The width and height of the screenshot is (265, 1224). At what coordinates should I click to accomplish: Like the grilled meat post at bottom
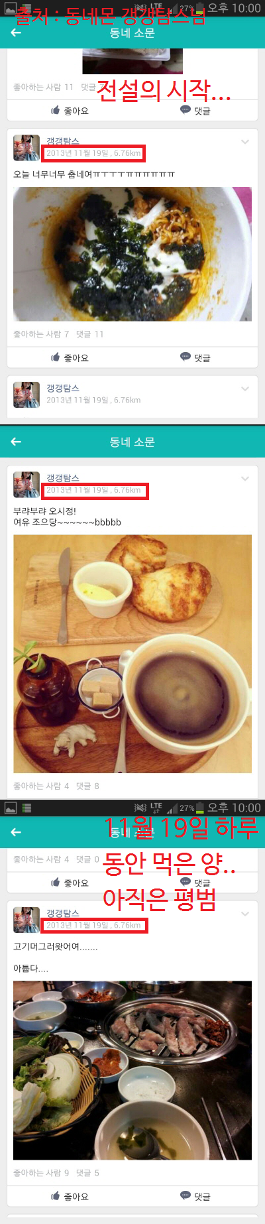[70, 1196]
